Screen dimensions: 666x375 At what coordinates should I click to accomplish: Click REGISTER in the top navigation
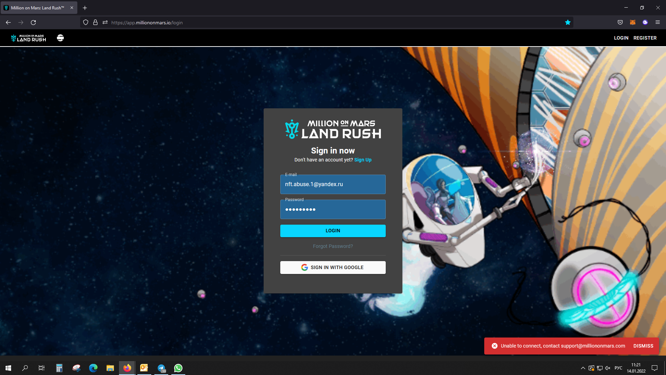[645, 38]
